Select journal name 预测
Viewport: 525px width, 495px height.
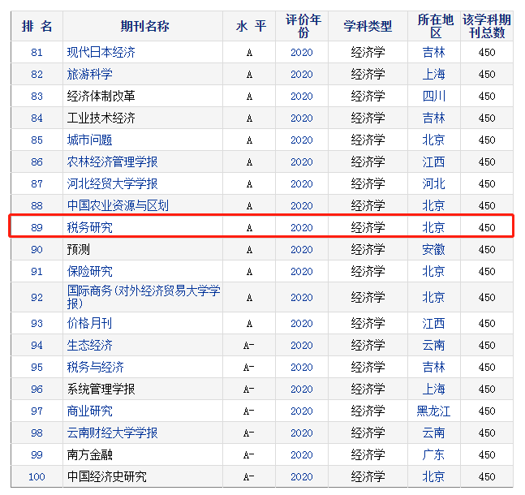point(79,249)
